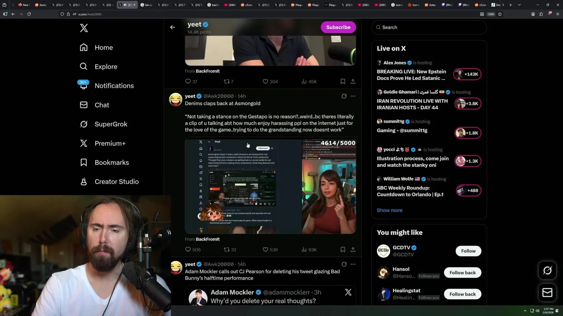Bookmark page with address bar star
The height and width of the screenshot is (316, 563).
(x=500, y=14)
